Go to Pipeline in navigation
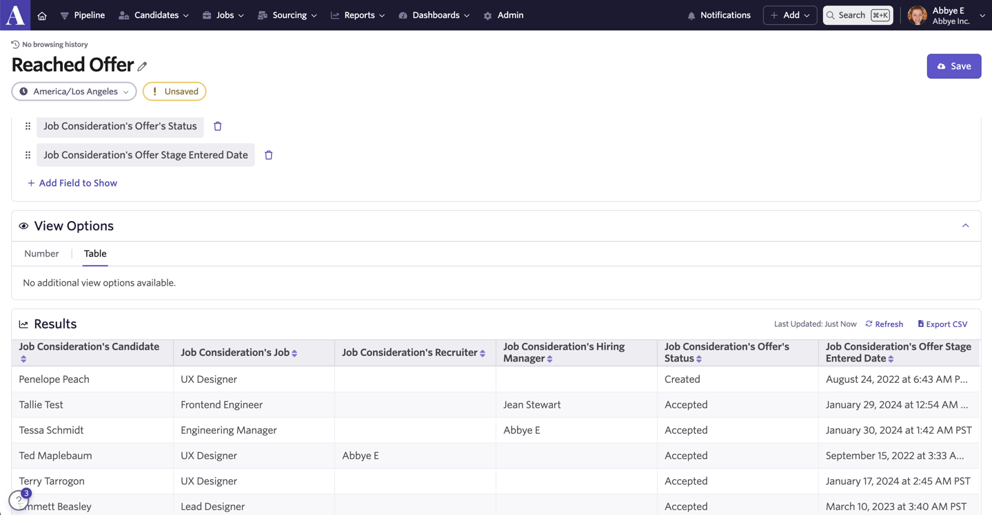 82,15
